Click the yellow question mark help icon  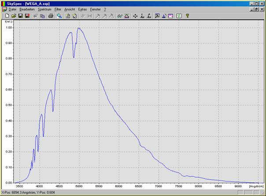(187, 16)
